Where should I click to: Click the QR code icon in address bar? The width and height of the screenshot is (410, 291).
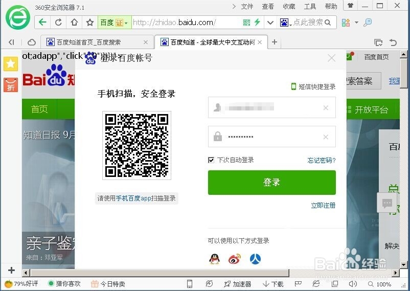click(246, 23)
